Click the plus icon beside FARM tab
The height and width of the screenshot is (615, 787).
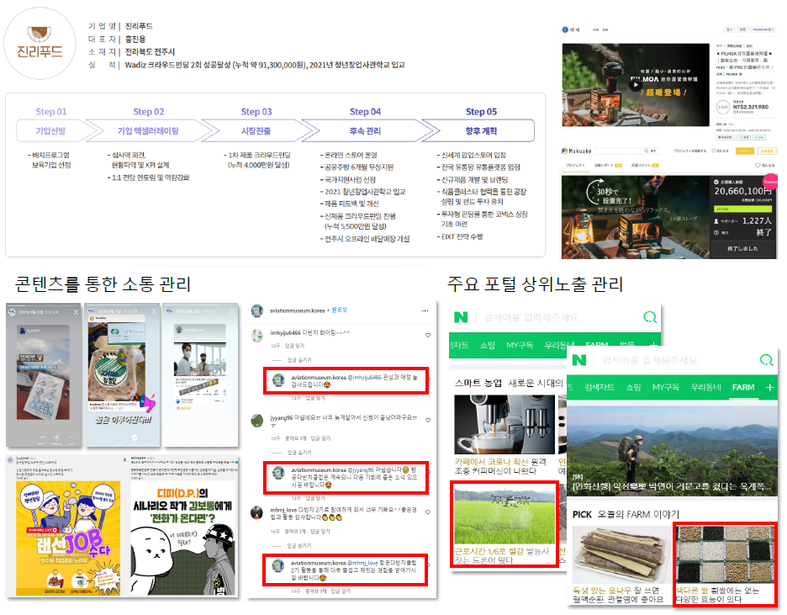coord(769,387)
